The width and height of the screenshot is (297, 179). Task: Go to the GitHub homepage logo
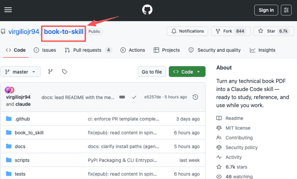tap(147, 10)
